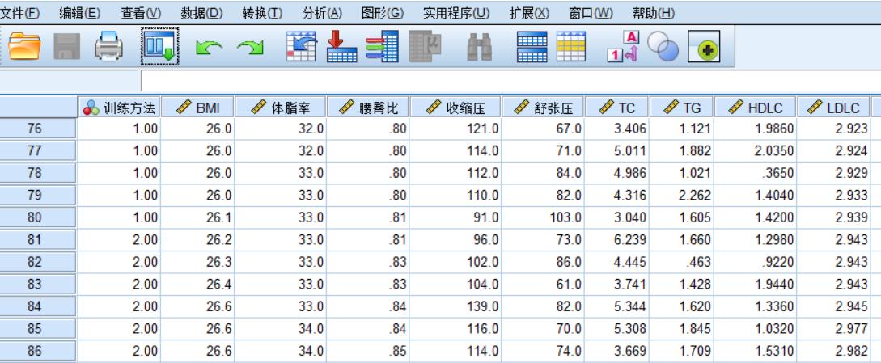Screen dimensions: 881x363
Task: Open the 扩展(X) menu
Action: point(529,13)
